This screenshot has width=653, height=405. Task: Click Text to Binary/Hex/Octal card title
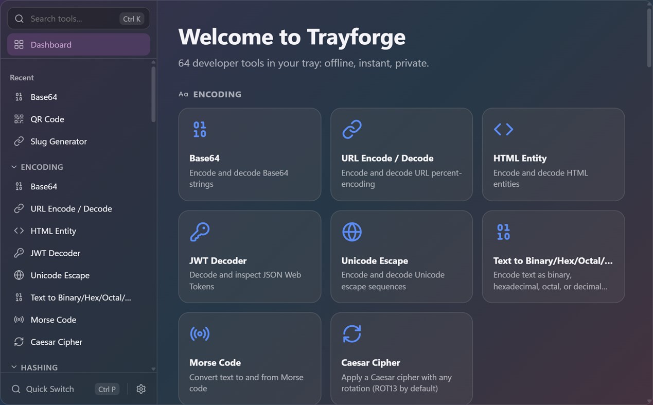(553, 261)
